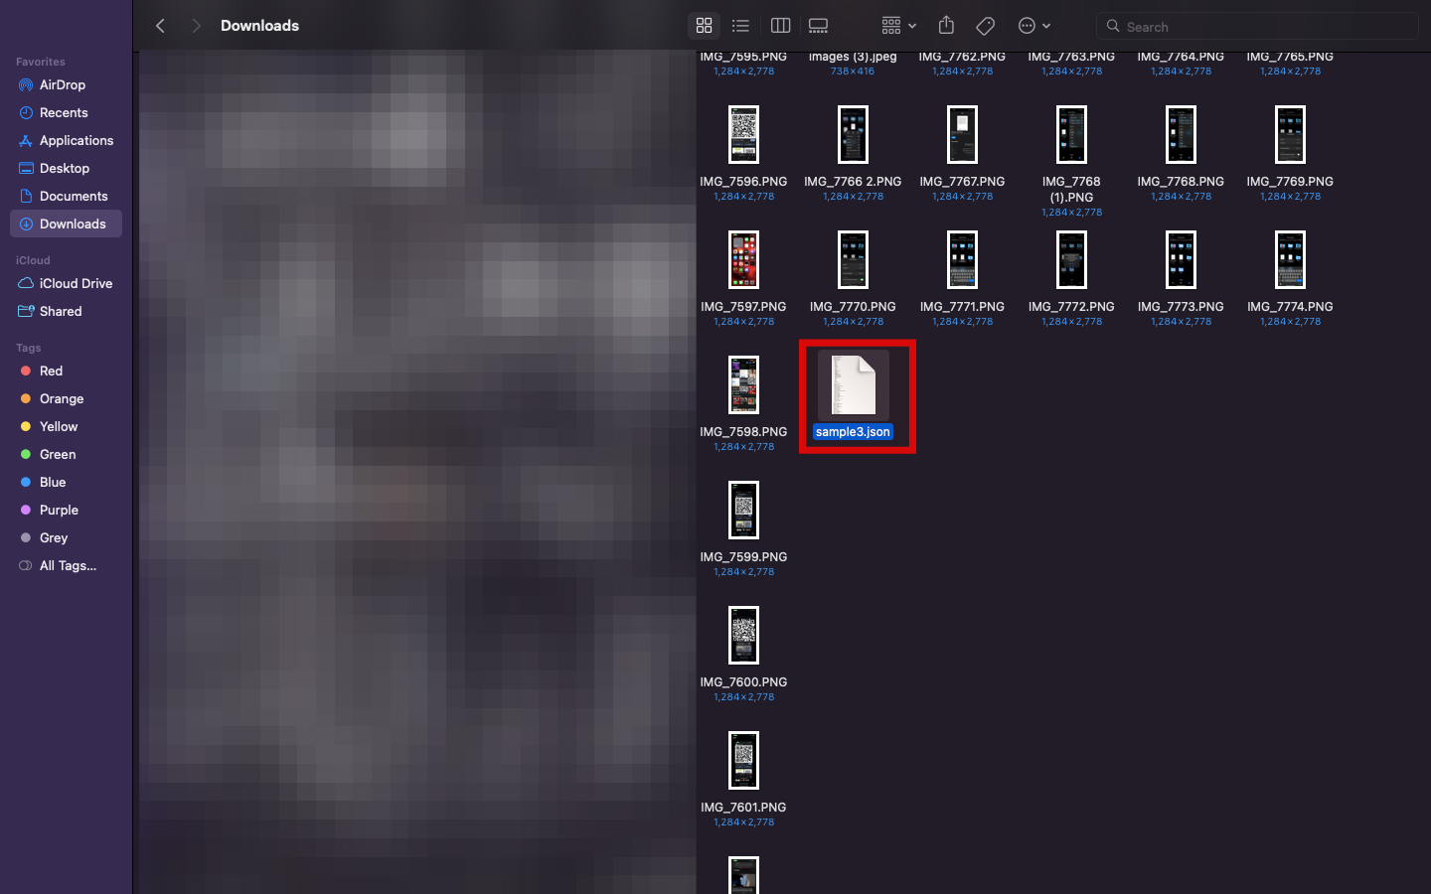Open AirDrop in the sidebar
The height and width of the screenshot is (894, 1431).
click(x=62, y=85)
